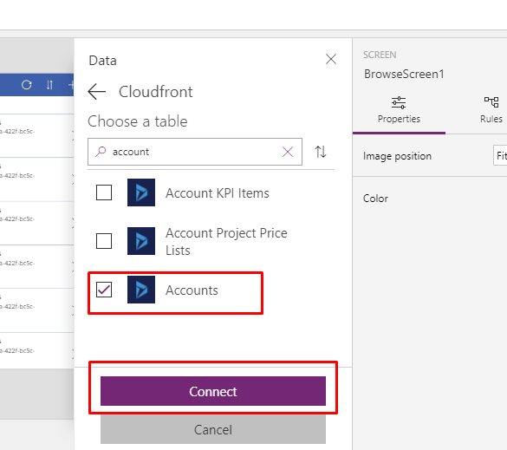Clear the account search text

pos(288,152)
